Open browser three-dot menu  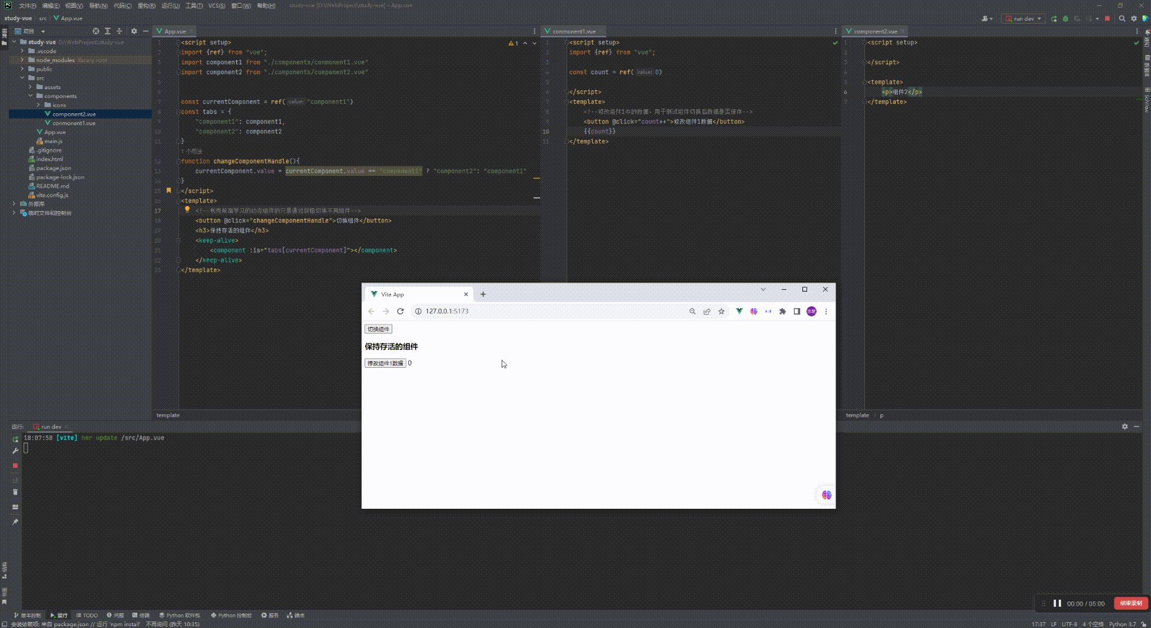(826, 311)
